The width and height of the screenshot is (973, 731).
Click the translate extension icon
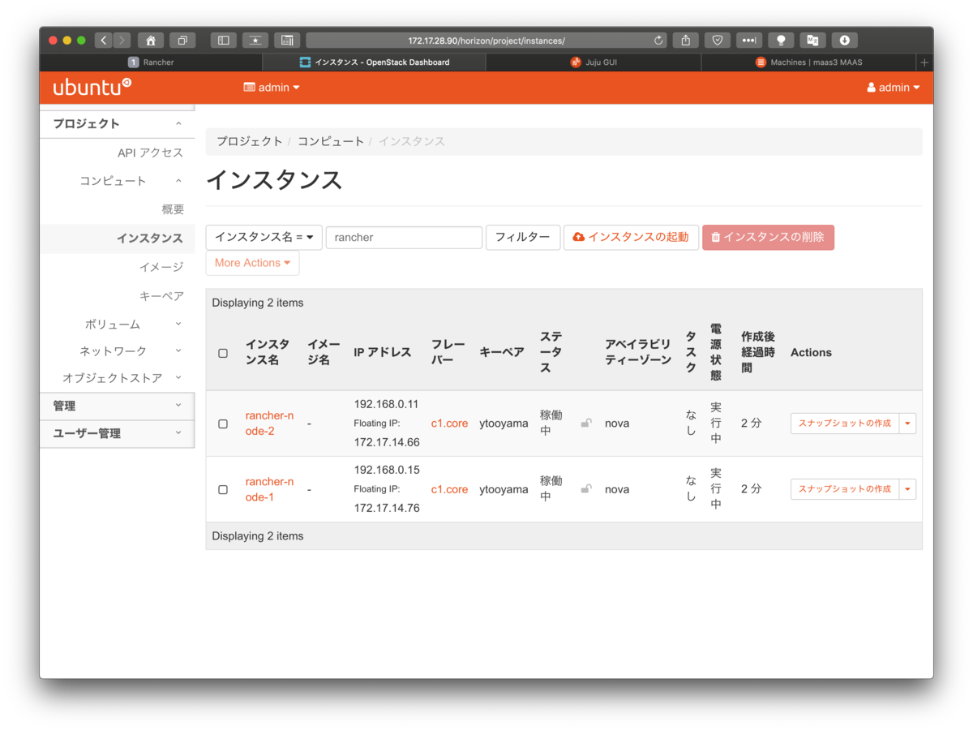pyautogui.click(x=812, y=40)
